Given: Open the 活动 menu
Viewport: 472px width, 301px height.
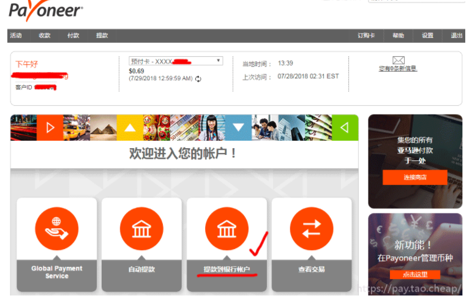Looking at the screenshot, I should [16, 35].
